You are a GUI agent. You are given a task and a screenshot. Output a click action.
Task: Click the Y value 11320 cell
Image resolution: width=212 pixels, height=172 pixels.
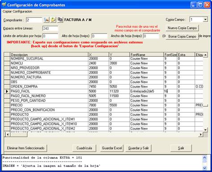119,91
